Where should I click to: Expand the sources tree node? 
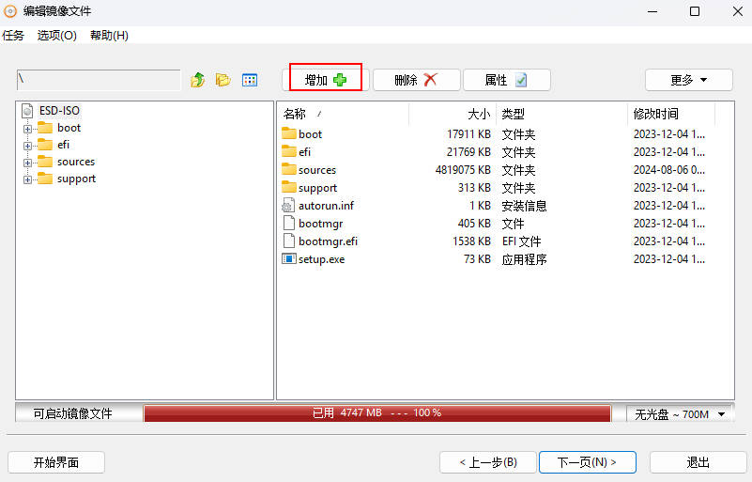point(28,162)
